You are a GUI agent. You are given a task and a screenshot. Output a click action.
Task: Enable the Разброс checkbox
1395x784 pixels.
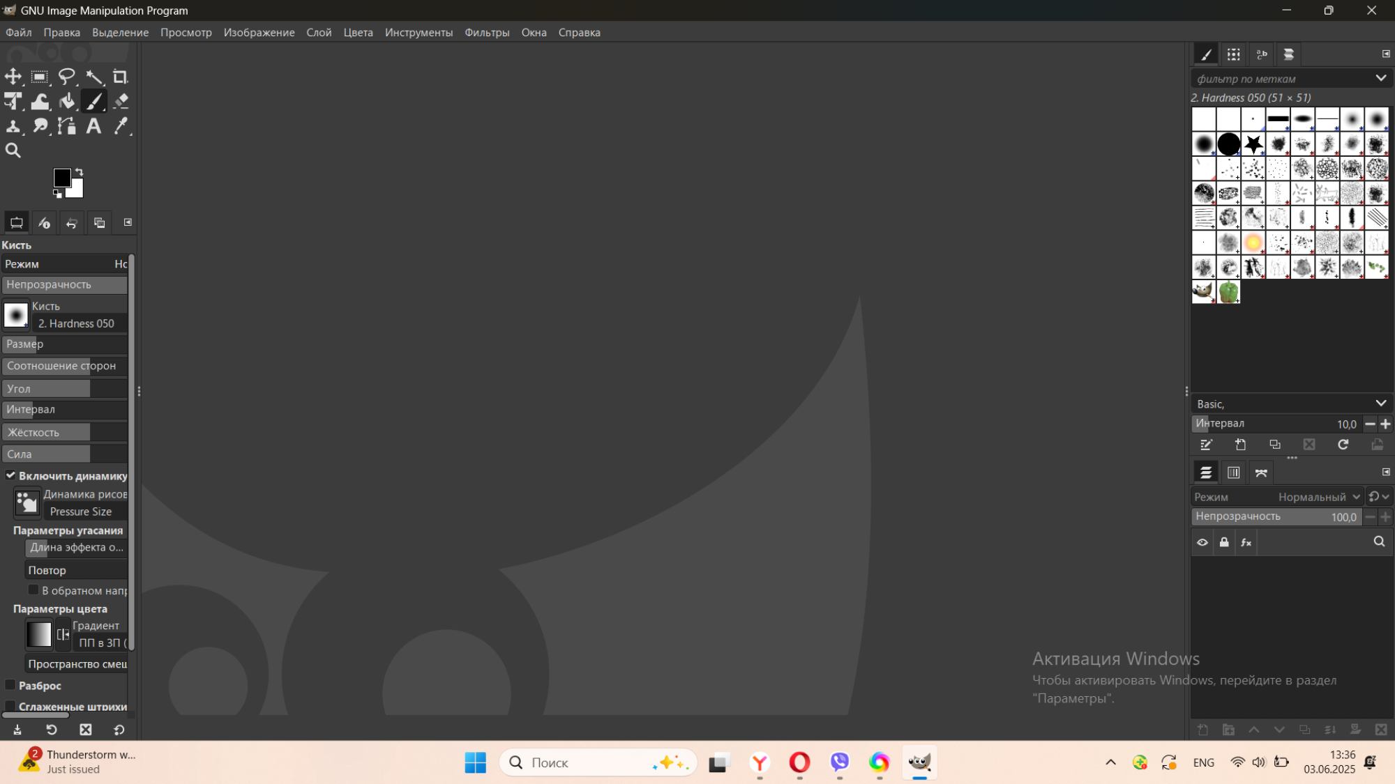point(10,686)
